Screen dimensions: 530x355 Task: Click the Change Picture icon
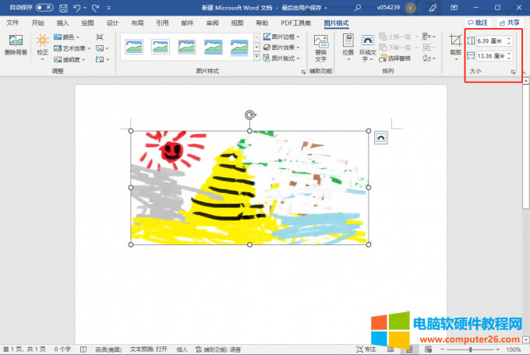(x=101, y=48)
